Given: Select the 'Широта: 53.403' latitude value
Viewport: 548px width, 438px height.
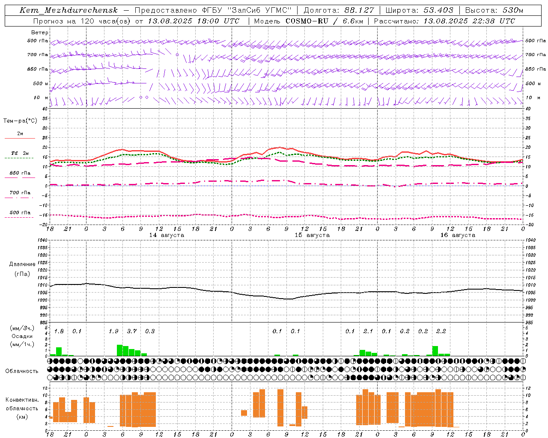Looking at the screenshot, I should [419, 10].
